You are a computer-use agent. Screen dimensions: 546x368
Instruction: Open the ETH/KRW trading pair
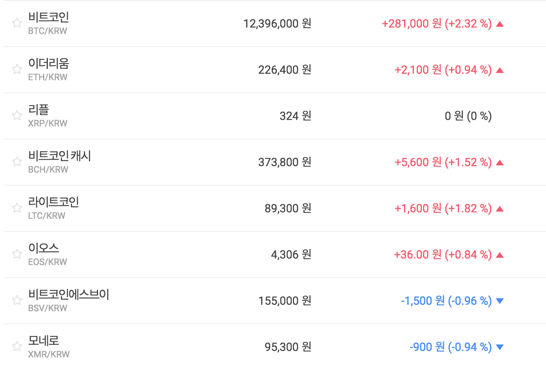47,77
